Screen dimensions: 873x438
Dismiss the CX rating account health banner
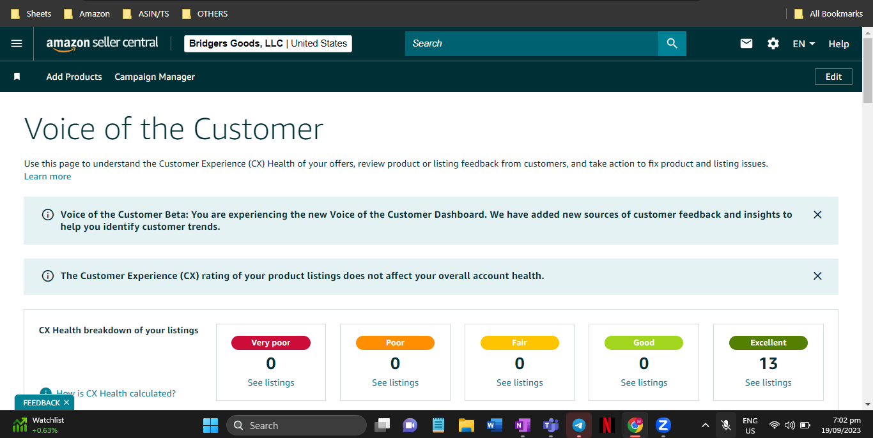coord(817,276)
